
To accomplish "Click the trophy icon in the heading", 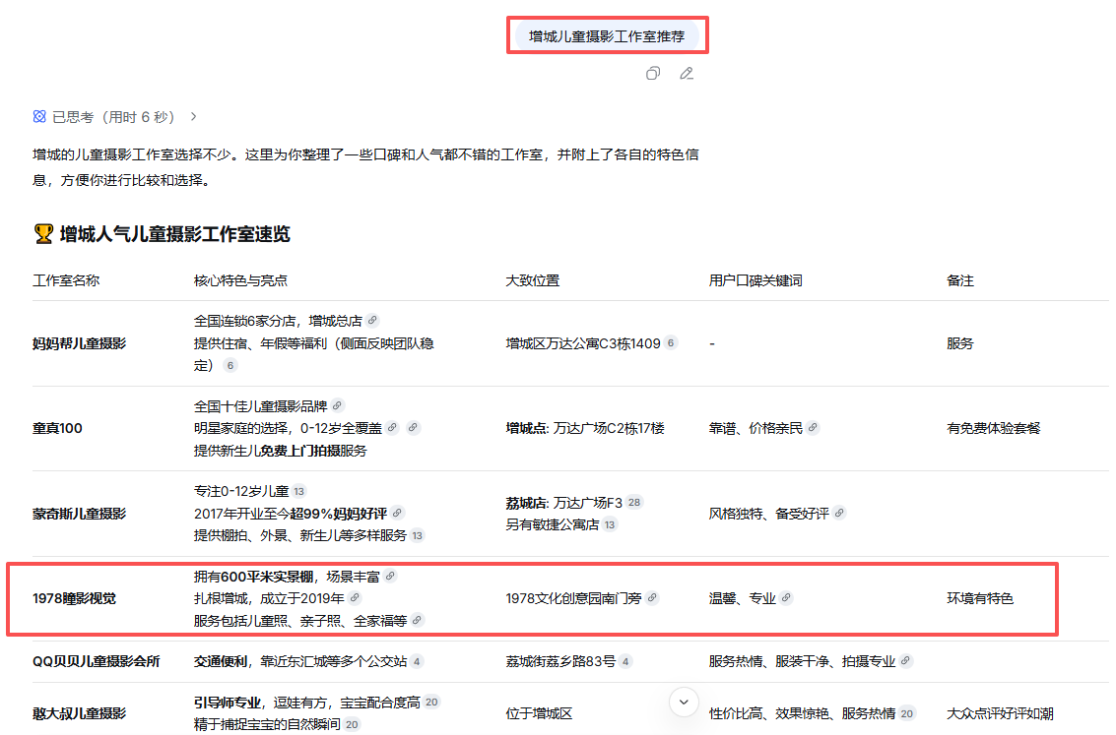I will tap(43, 234).
